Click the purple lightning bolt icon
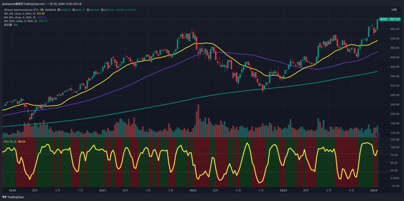404x201 pixels. (377, 135)
